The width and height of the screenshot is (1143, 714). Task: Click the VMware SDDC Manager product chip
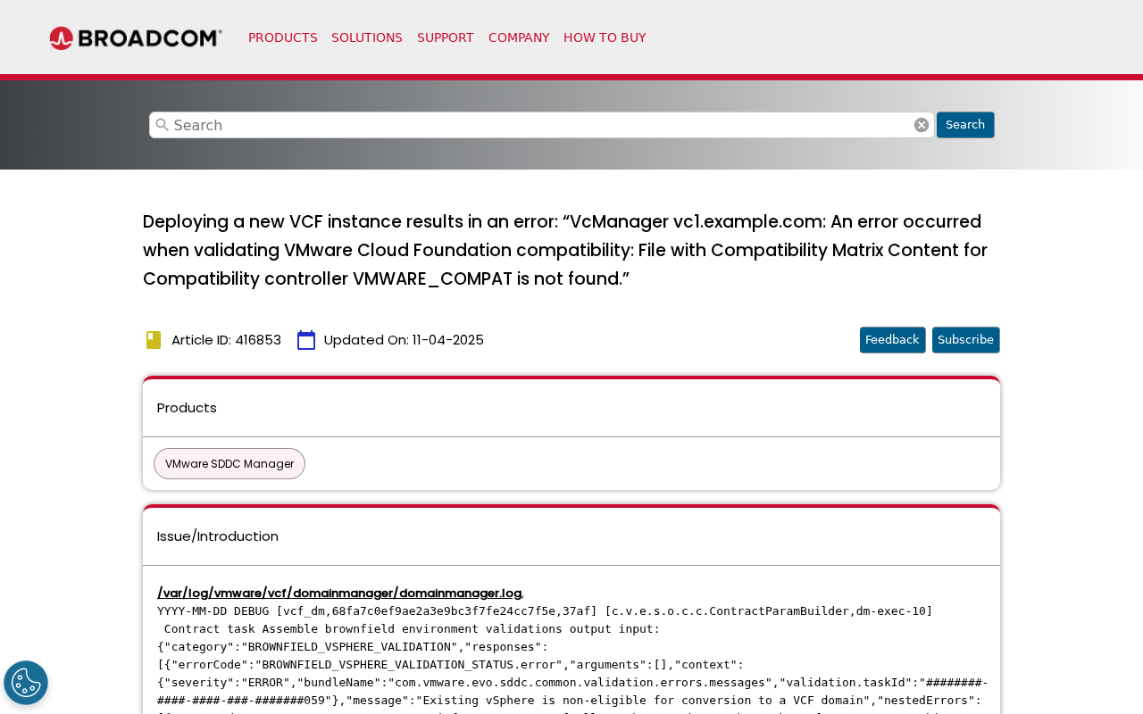pyautogui.click(x=229, y=462)
